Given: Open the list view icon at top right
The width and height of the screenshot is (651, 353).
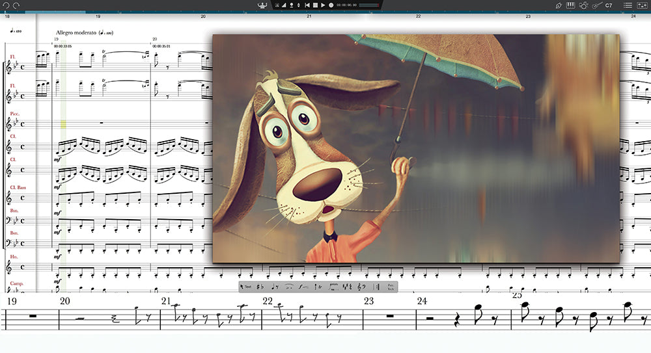Looking at the screenshot, I should click(628, 5).
